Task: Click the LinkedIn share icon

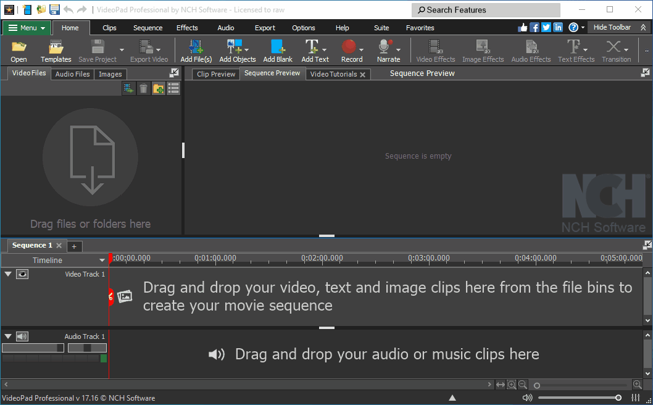Action: pyautogui.click(x=557, y=28)
